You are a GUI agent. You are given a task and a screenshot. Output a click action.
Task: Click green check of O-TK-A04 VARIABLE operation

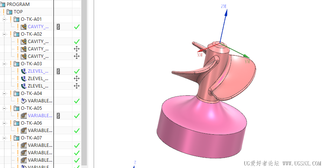(x=77, y=101)
